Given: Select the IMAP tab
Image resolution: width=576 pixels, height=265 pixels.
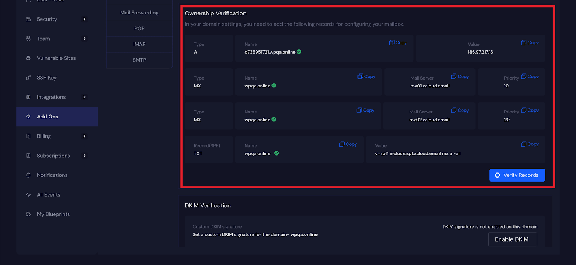Looking at the screenshot, I should 139,44.
